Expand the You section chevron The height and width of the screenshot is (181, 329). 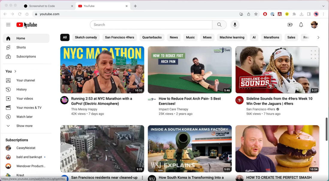point(15,71)
